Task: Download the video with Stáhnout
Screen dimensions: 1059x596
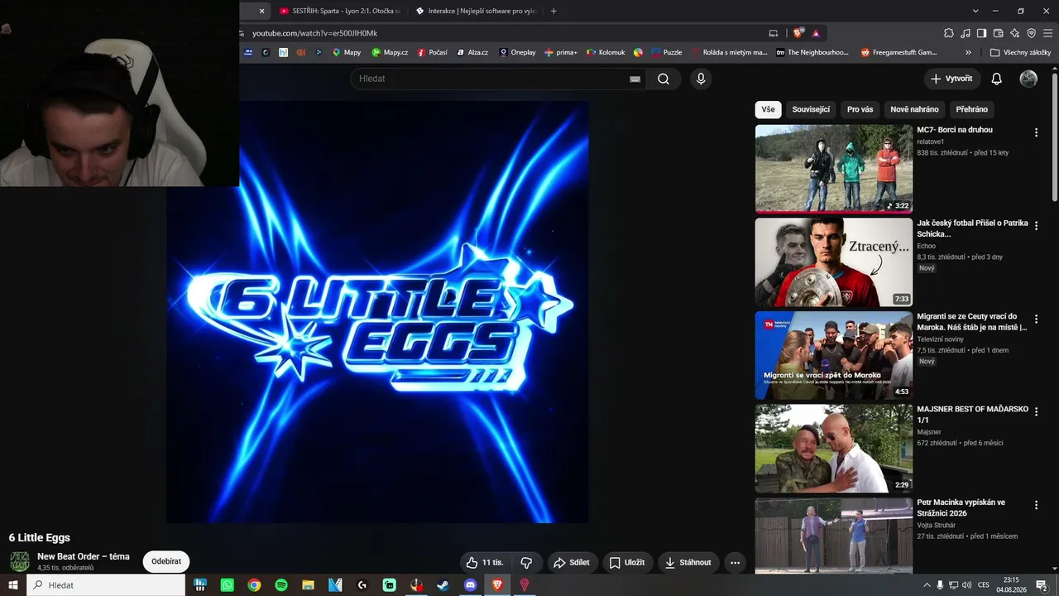Action: [688, 563]
